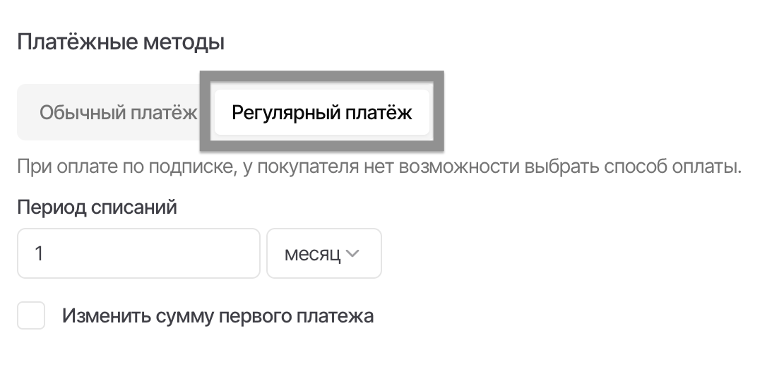
Task: Click the subscription payment hint text
Action: tap(379, 169)
